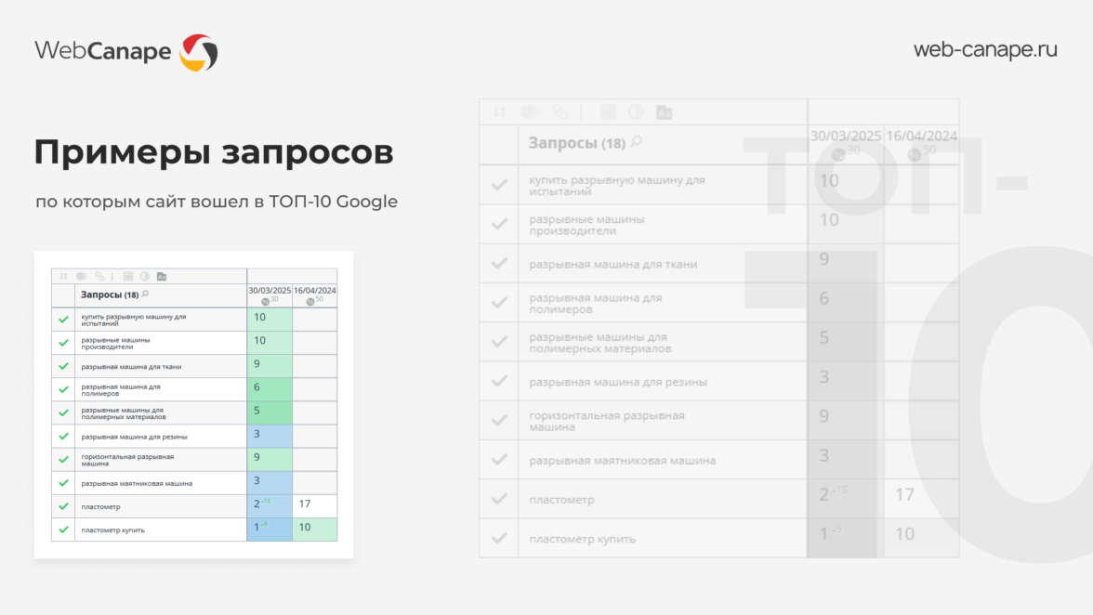
Task: Select query разрывная маятниковая машина
Action: tap(137, 483)
